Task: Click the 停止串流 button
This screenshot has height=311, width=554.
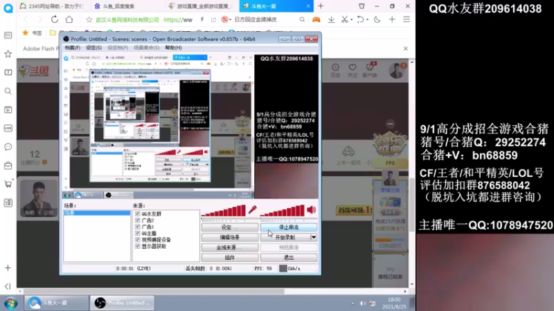Action: click(x=289, y=227)
